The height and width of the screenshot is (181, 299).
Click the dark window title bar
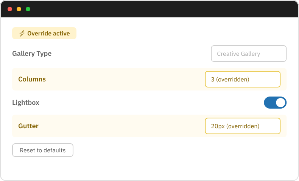pos(151,9)
